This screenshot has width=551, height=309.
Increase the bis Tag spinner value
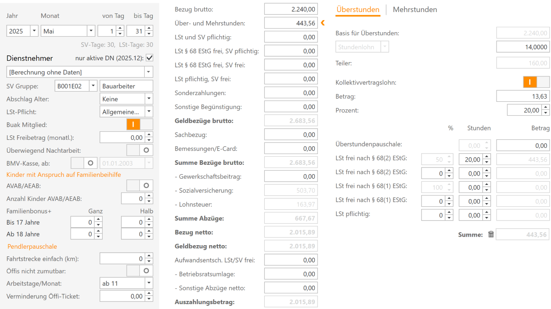tap(149, 29)
